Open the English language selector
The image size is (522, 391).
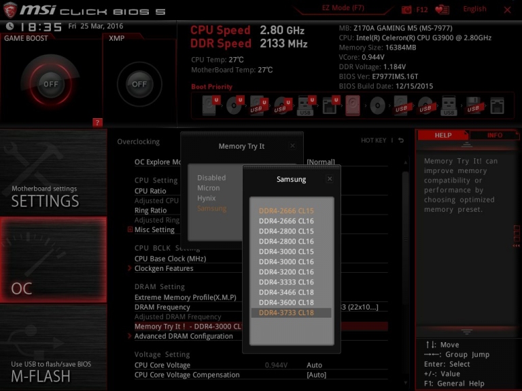tap(474, 9)
